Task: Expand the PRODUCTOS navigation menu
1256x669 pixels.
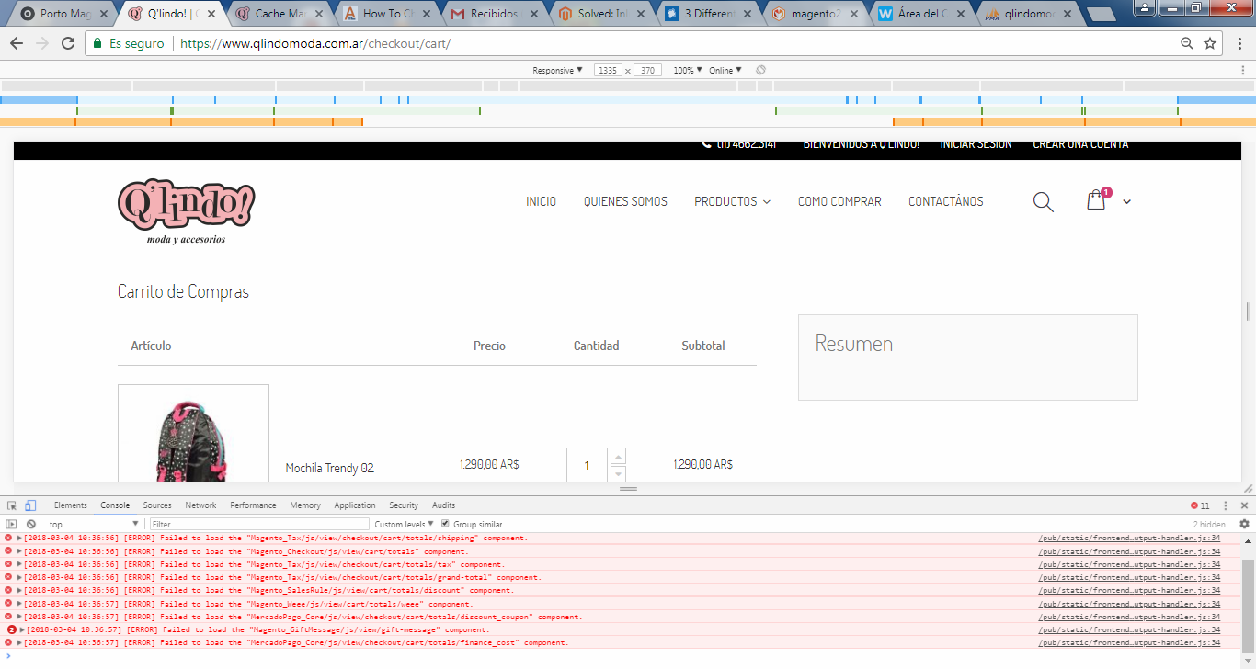Action: click(732, 201)
